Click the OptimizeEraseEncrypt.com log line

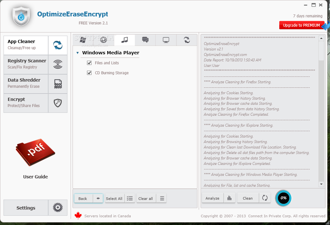[x=225, y=55]
